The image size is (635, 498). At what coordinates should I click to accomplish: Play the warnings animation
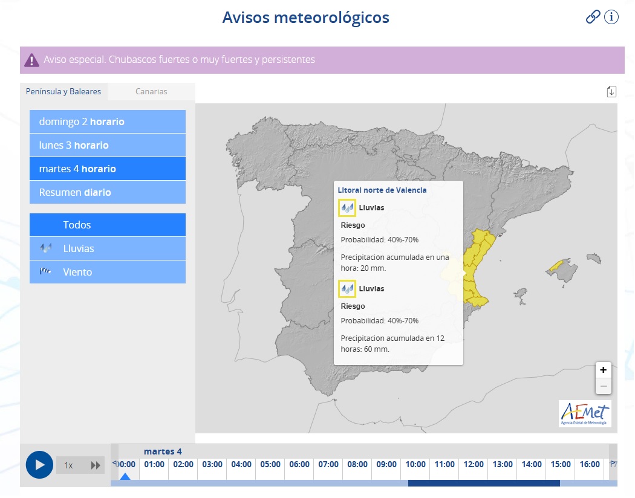(39, 465)
